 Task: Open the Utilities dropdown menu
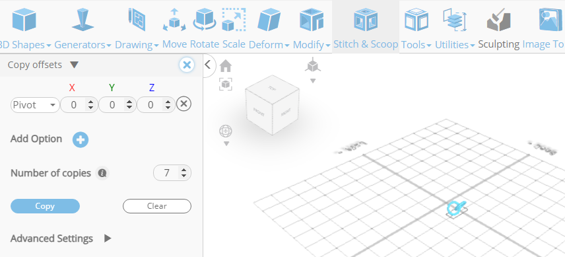click(472, 46)
